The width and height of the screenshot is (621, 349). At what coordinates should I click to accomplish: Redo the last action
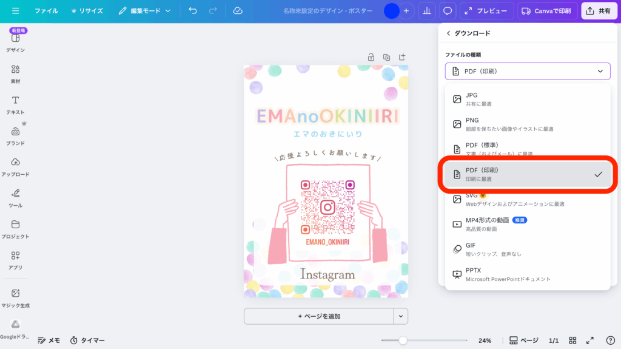pyautogui.click(x=213, y=11)
